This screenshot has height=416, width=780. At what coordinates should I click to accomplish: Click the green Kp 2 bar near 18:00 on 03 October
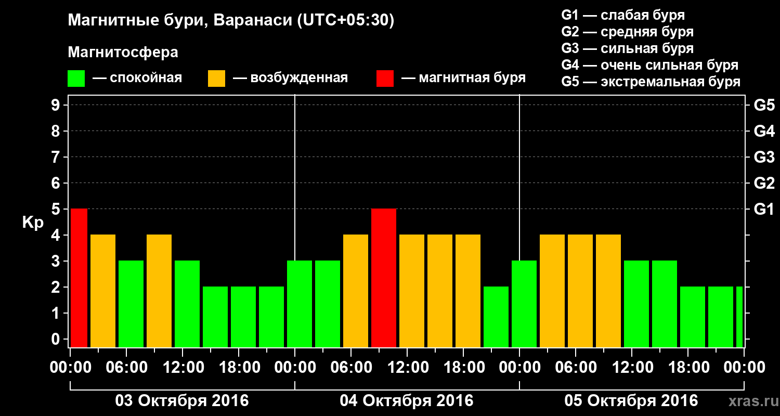(x=243, y=317)
